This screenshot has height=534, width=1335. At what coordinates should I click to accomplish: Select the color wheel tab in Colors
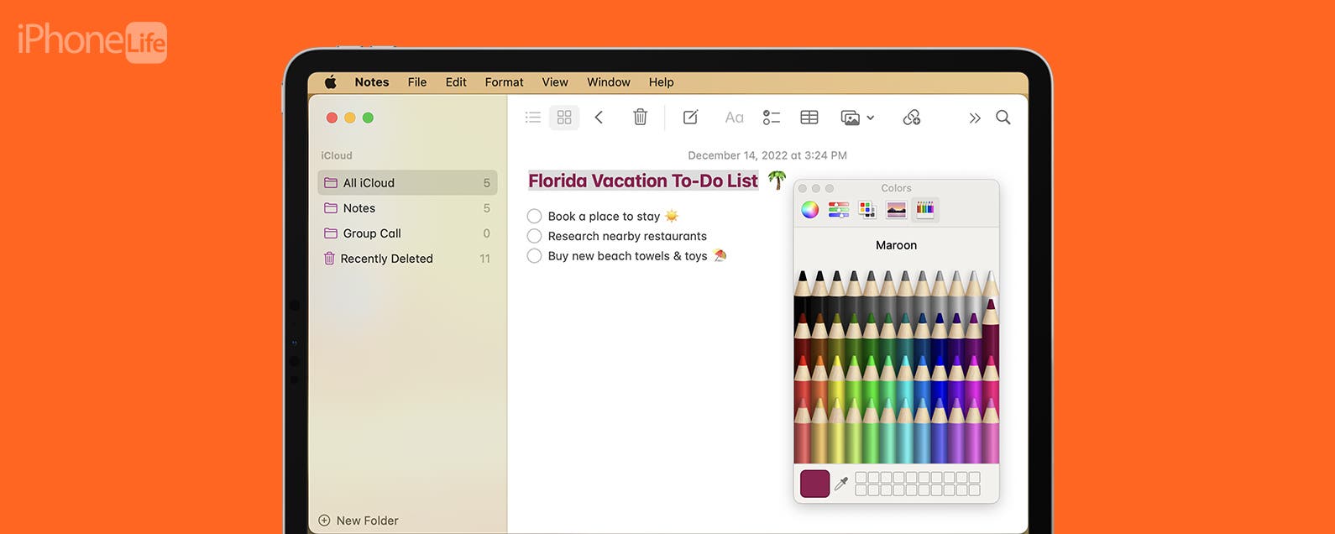(809, 210)
